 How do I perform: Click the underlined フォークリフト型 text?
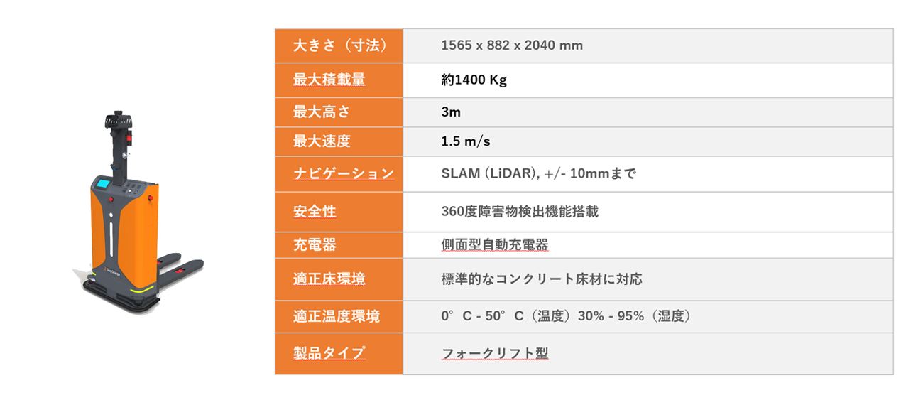pyautogui.click(x=495, y=353)
